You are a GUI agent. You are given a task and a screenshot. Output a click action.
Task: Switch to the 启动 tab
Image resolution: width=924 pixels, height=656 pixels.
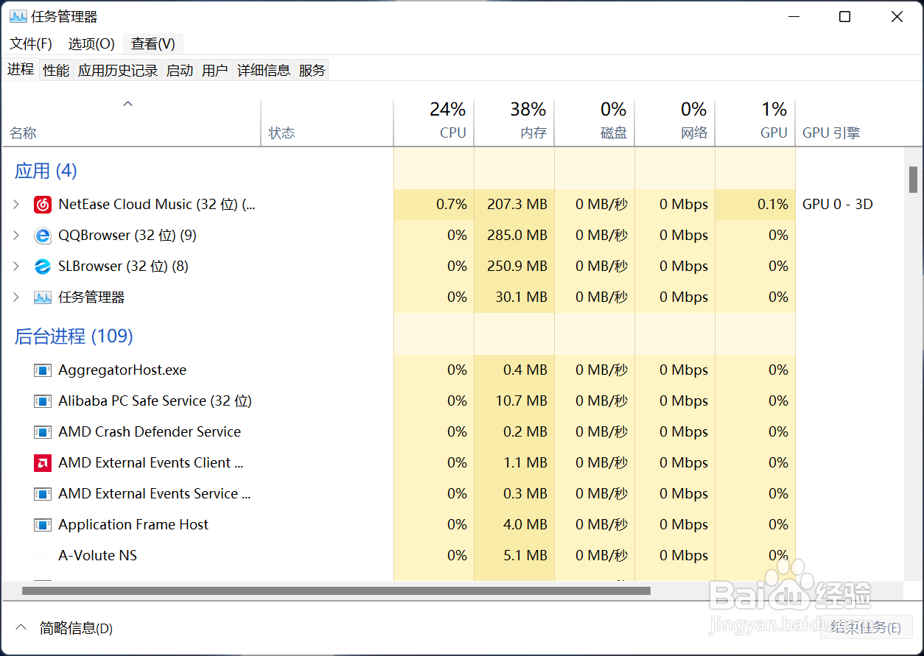pos(180,71)
